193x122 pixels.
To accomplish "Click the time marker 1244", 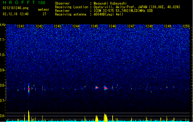I will [x=76, y=26].
